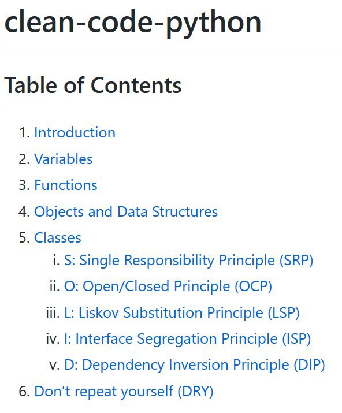Screen dimensions: 342x413
Task: Jump to Objects and Data Structures
Action: pos(126,211)
